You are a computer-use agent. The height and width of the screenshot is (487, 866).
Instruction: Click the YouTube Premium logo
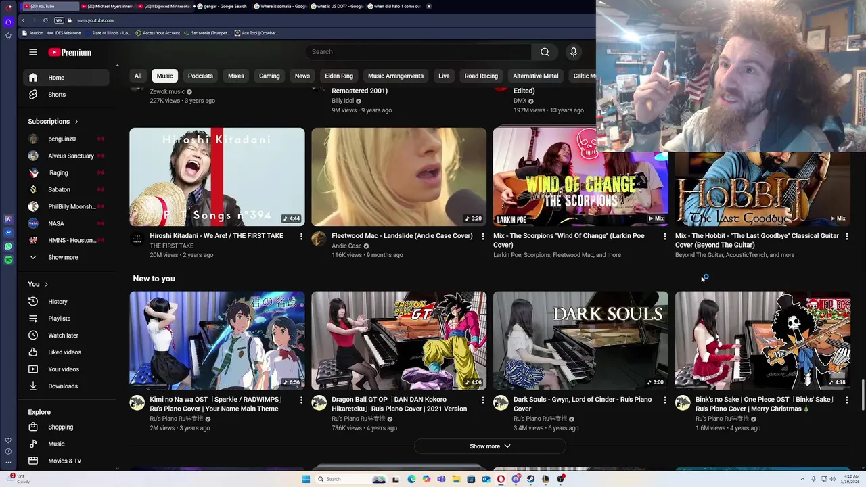click(x=70, y=52)
